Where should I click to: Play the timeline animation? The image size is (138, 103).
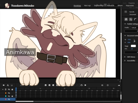click(85, 85)
